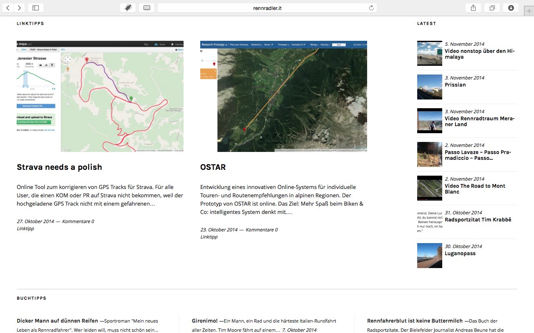Show all tabs overview

pos(492,8)
